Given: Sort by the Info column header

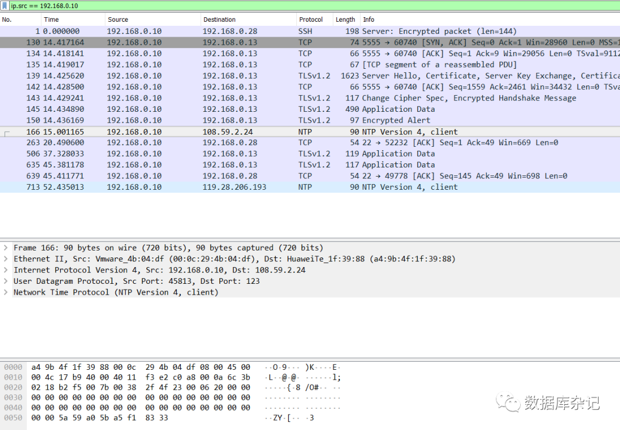Looking at the screenshot, I should [490, 19].
